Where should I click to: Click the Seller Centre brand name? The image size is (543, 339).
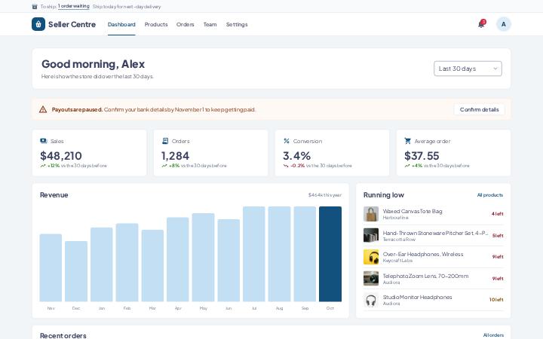click(72, 25)
